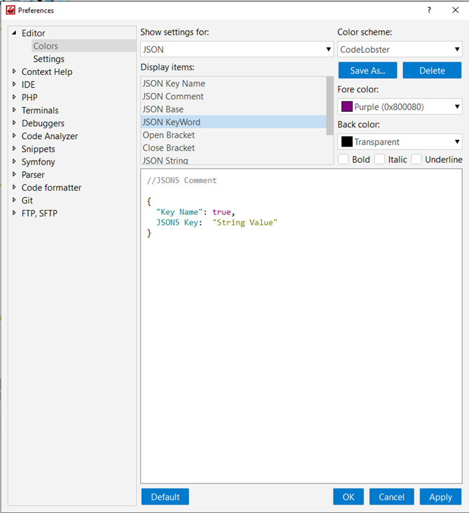Enable the Italic checkbox

(379, 159)
